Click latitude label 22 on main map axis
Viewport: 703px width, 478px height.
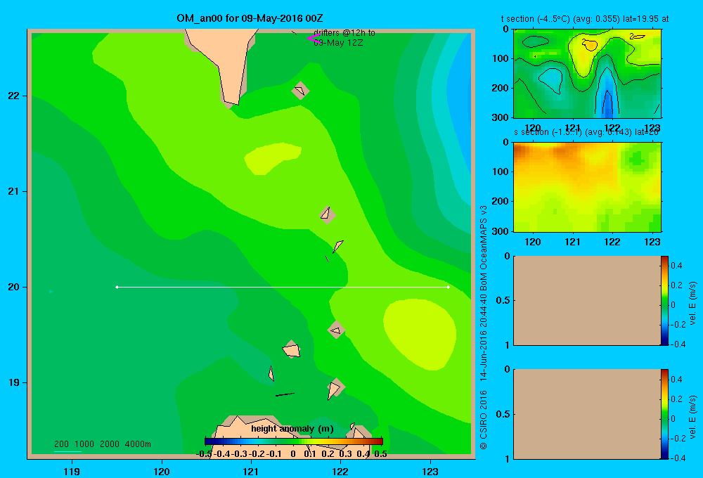click(14, 96)
